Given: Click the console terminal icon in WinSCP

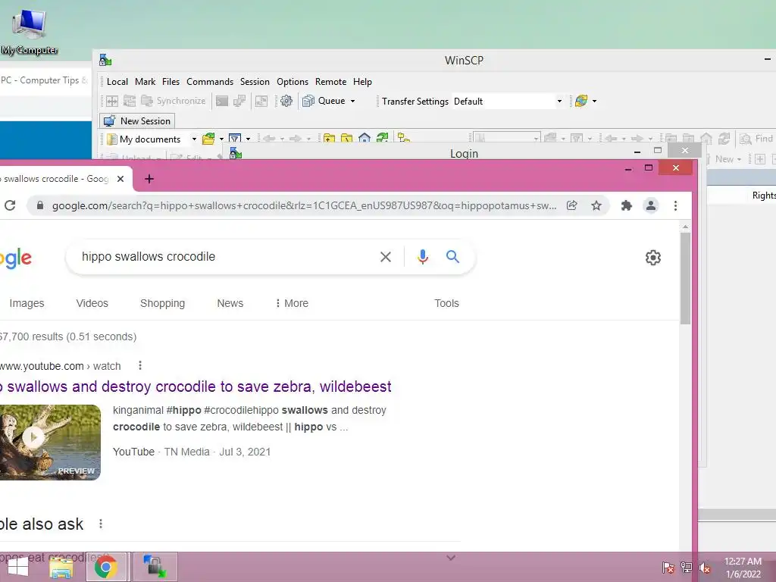Looking at the screenshot, I should point(222,101).
